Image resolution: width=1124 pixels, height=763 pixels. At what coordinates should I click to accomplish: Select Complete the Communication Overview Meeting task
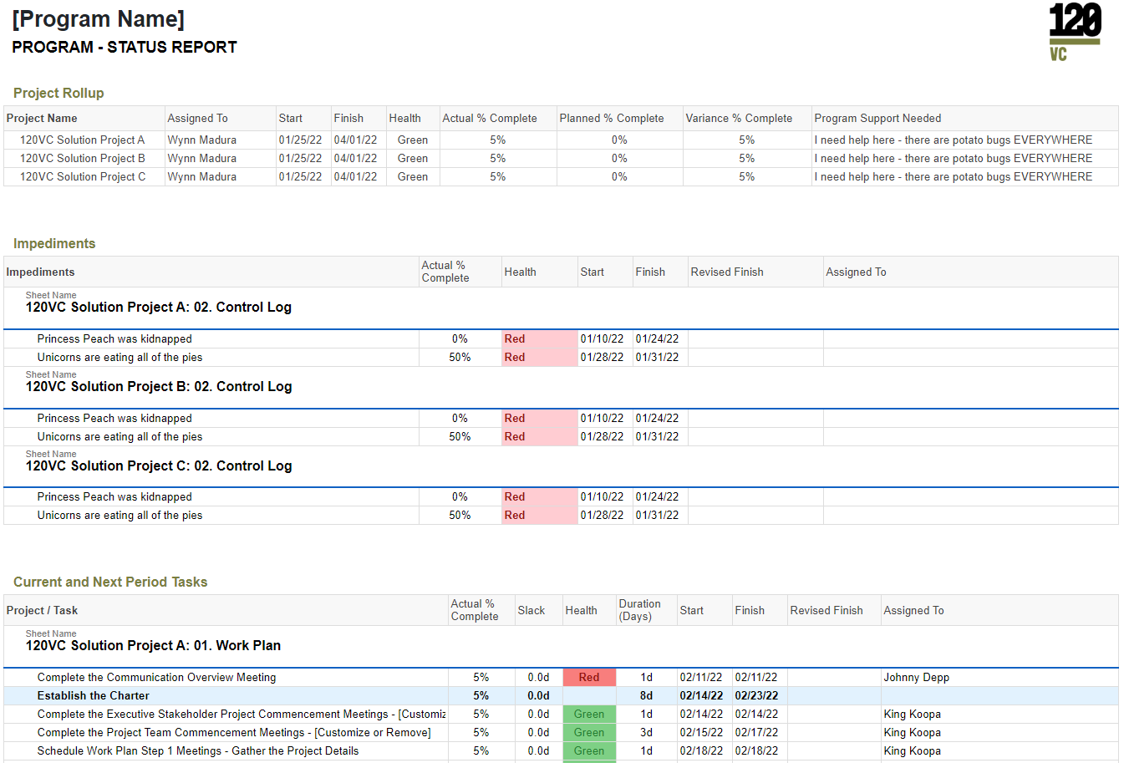156,678
